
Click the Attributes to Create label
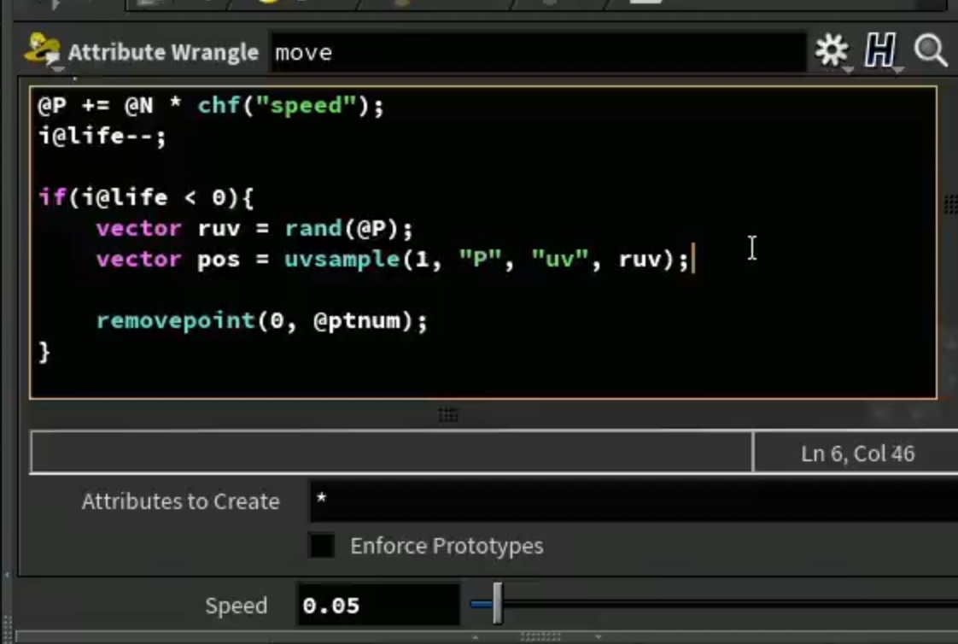tap(180, 501)
